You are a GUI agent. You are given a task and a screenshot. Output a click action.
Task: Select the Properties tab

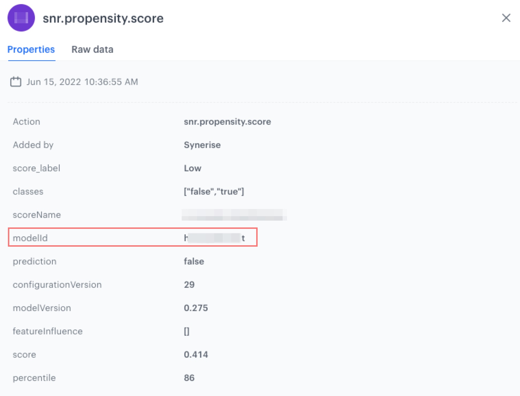pos(31,49)
